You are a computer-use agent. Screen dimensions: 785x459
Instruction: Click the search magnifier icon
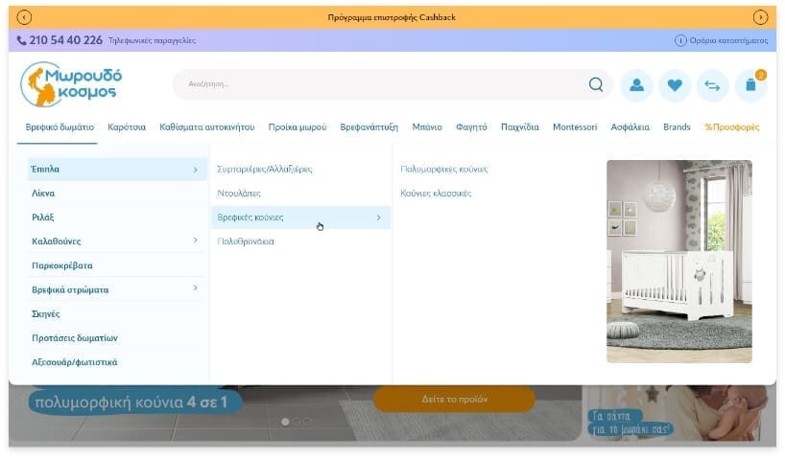(596, 84)
